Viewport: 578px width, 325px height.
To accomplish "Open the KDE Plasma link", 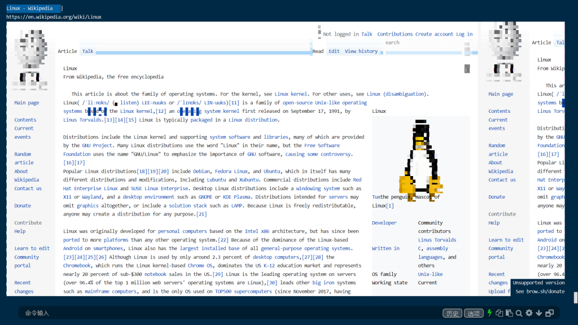I will point(237,197).
